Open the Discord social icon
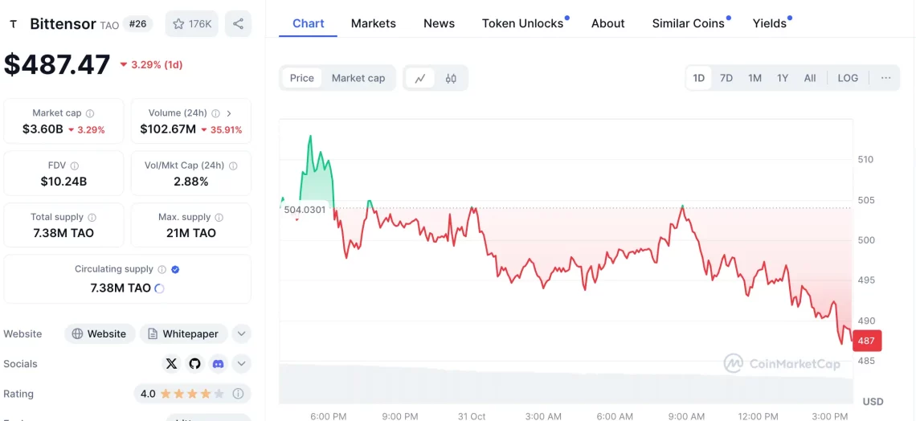The width and height of the screenshot is (916, 421). pyautogui.click(x=218, y=364)
